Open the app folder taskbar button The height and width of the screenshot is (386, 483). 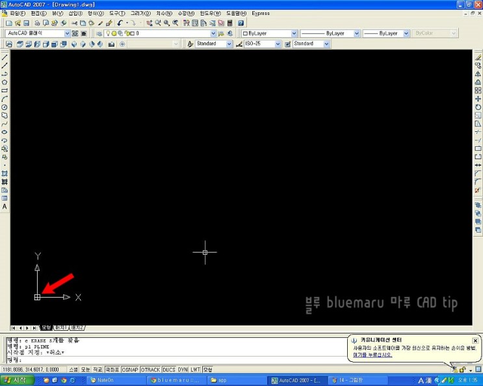click(x=236, y=380)
